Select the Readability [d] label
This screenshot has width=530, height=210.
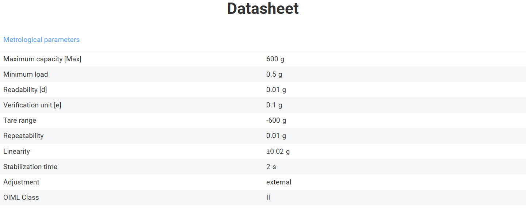(25, 90)
